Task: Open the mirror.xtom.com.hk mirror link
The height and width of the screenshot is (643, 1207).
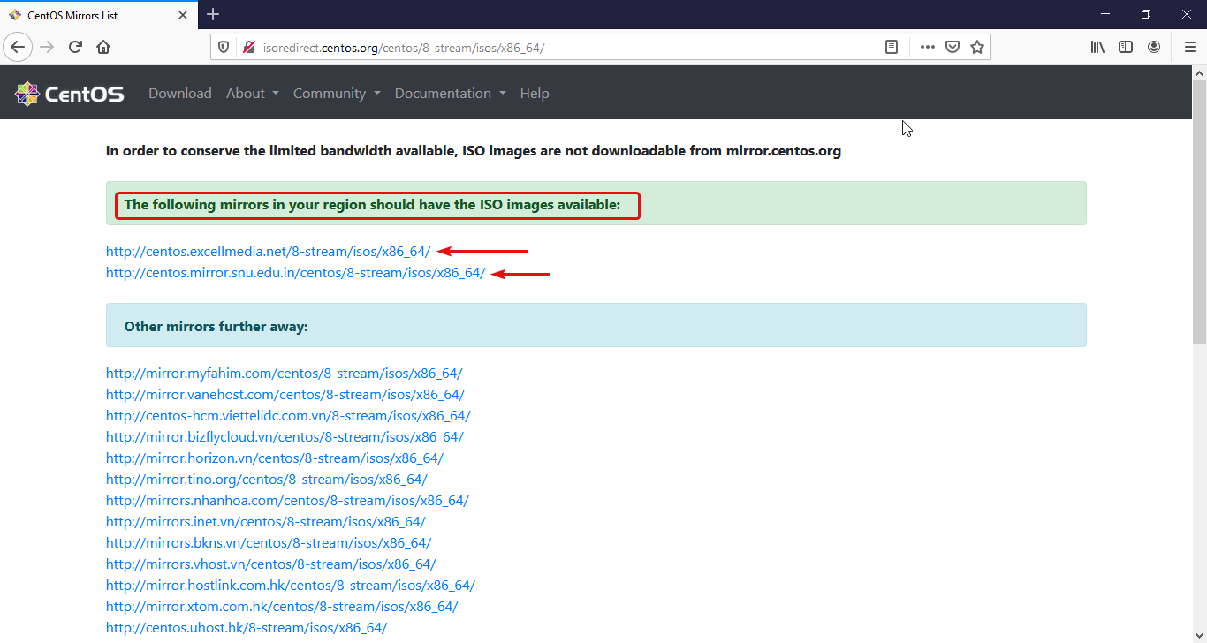Action: (282, 606)
